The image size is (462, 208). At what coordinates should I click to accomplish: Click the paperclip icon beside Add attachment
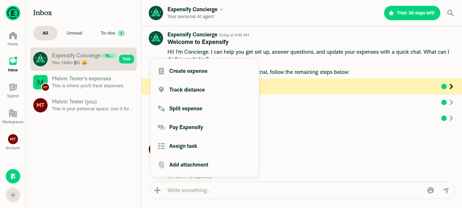pyautogui.click(x=161, y=165)
